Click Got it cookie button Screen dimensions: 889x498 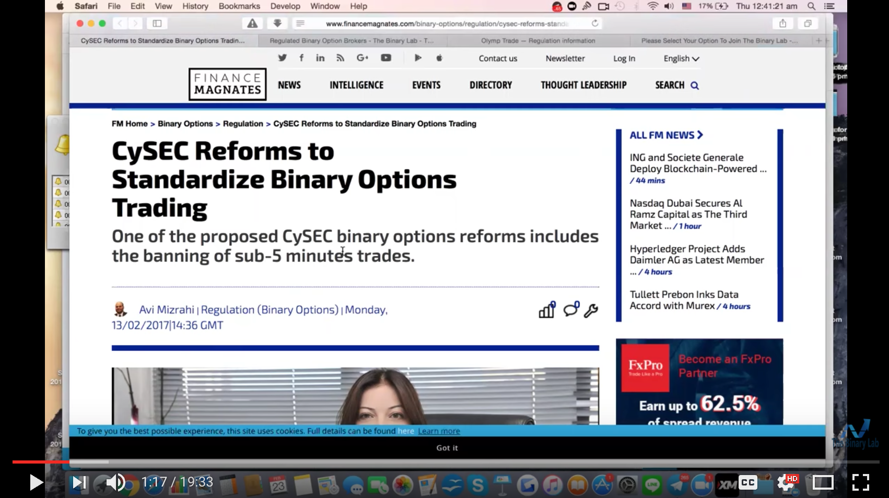pos(447,448)
